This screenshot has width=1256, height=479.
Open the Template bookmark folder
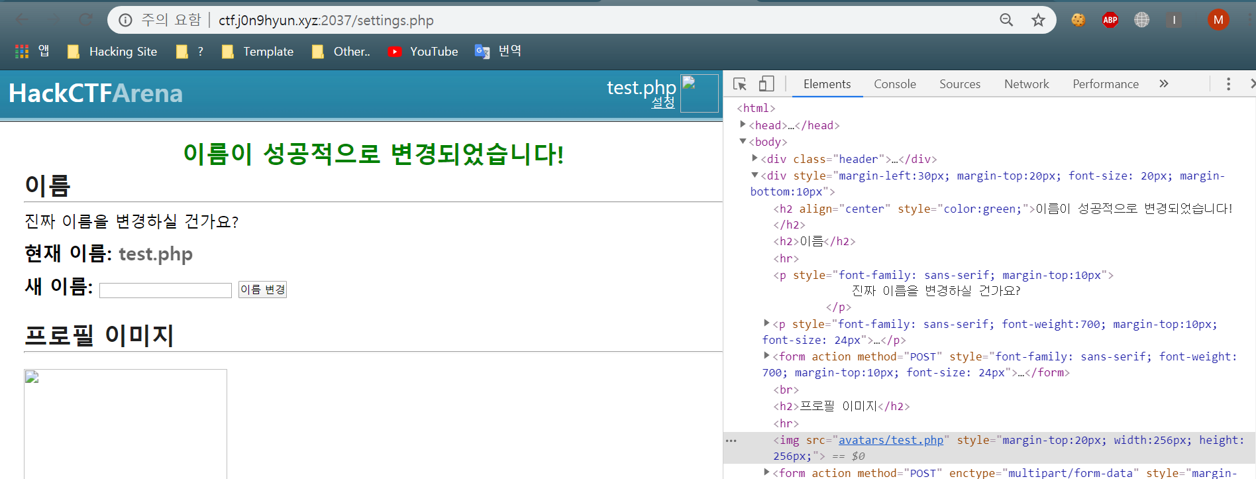258,52
